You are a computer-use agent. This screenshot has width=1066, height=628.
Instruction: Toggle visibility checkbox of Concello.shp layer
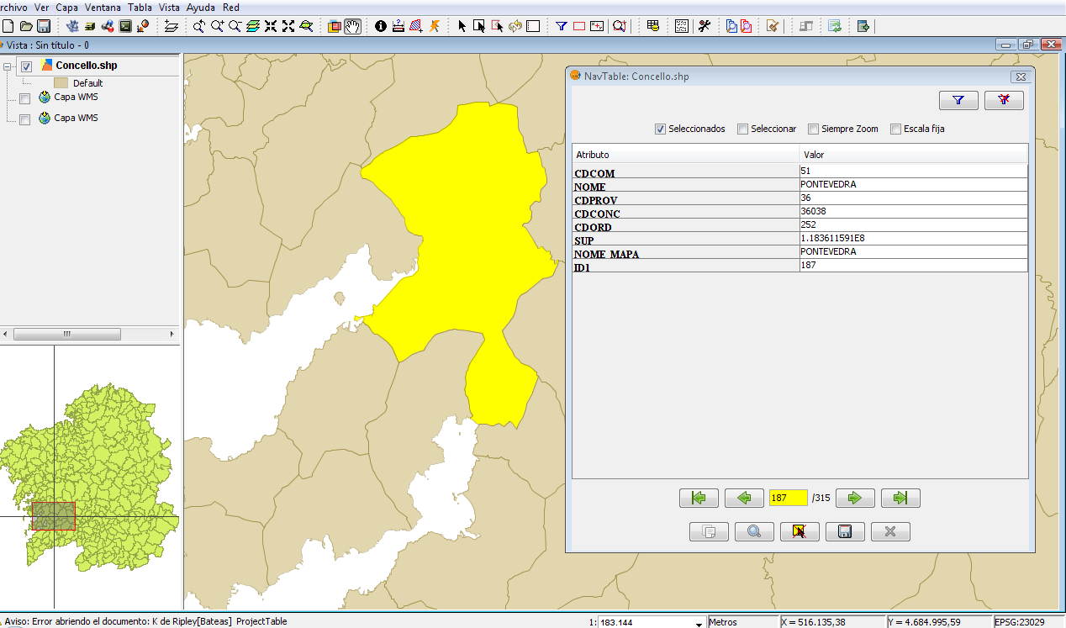pos(26,66)
